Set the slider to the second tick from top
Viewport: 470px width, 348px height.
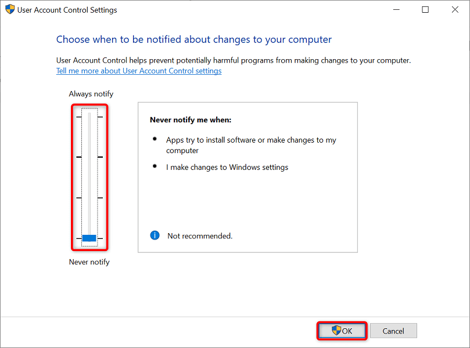[x=89, y=157]
